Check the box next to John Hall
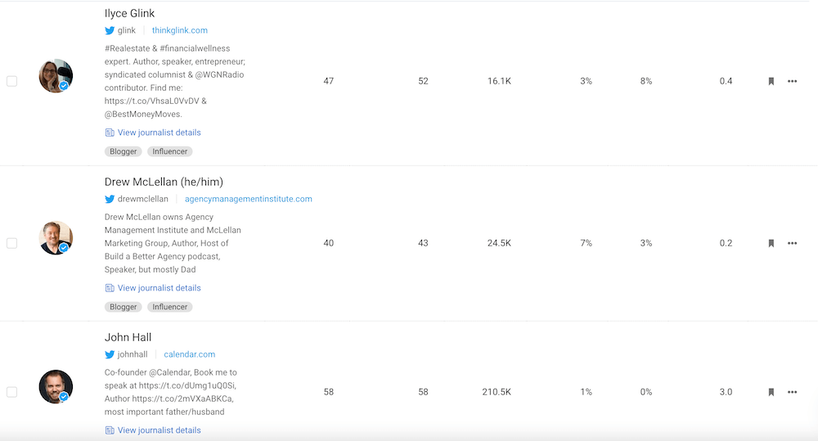This screenshot has height=441, width=818. click(12, 392)
